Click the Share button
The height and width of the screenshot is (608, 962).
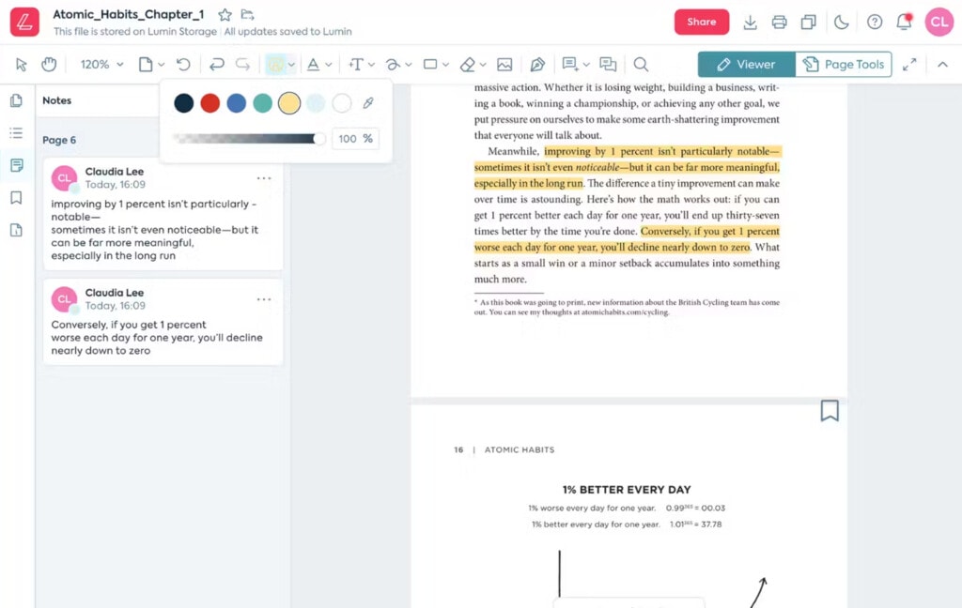click(x=701, y=21)
